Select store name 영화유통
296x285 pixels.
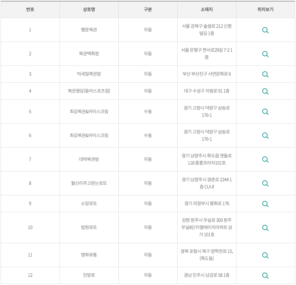89,255
